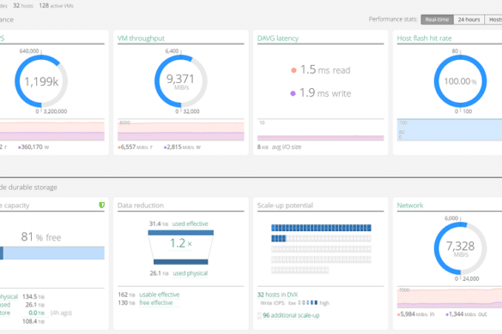Click the '108.4 TiB' capacity total value
The height and width of the screenshot is (334, 502).
click(x=33, y=321)
